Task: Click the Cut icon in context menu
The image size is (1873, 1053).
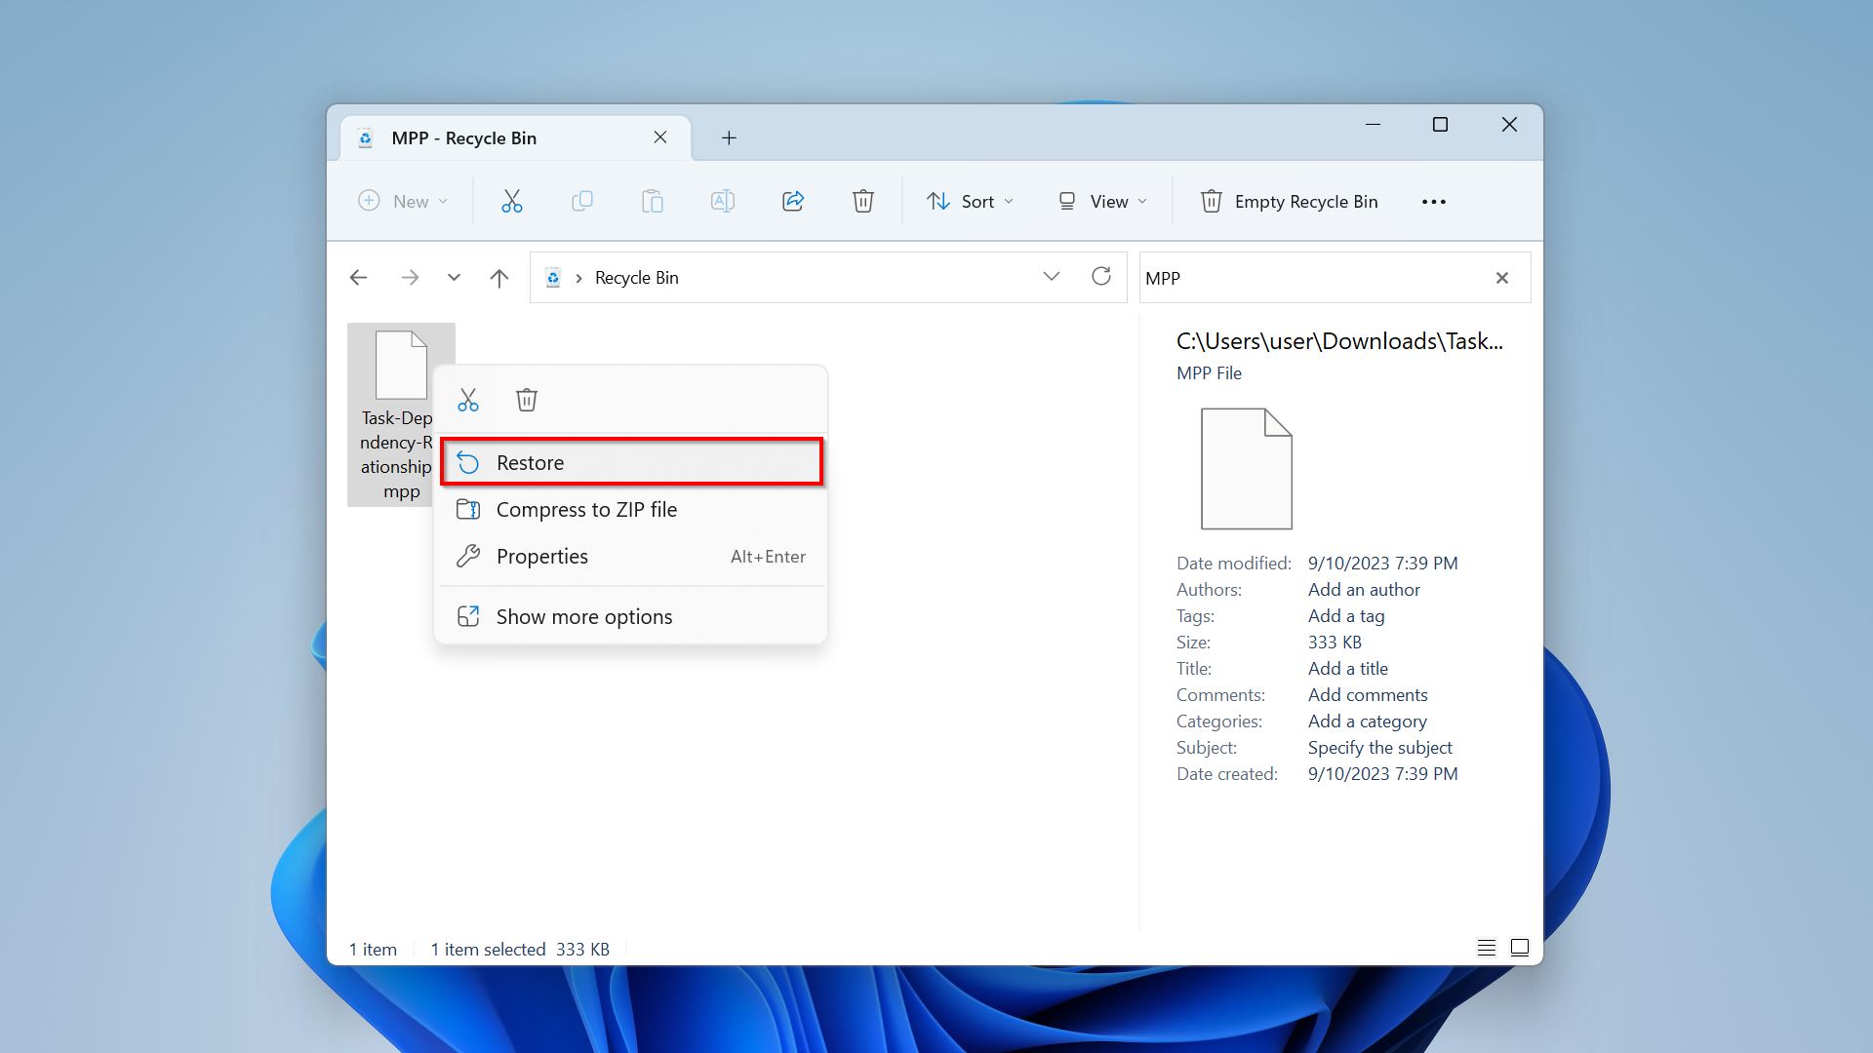Action: (x=468, y=399)
